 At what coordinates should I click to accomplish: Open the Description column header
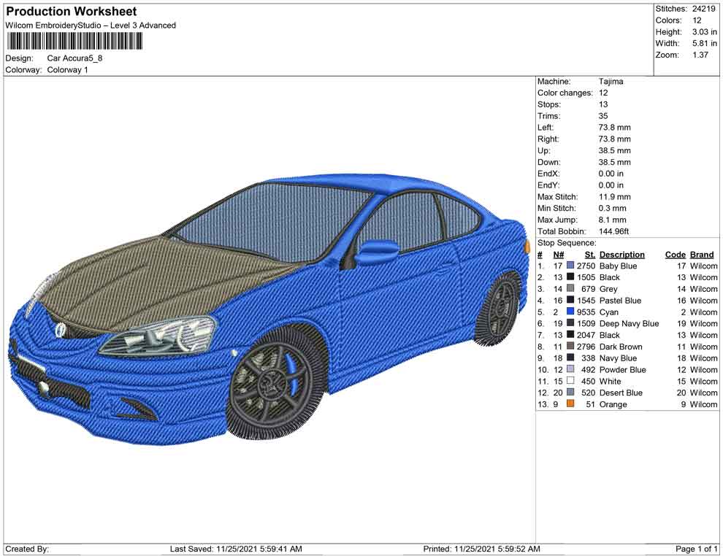[x=622, y=254]
